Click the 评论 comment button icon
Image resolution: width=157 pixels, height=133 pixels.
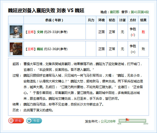pyautogui.click(x=11, y=121)
